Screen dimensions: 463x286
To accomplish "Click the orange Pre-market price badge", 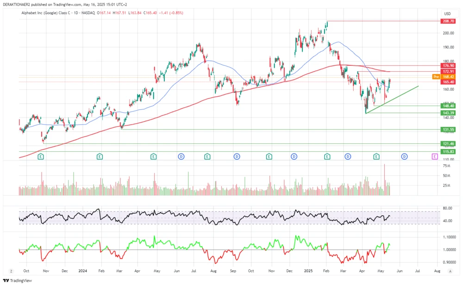I will [435, 76].
